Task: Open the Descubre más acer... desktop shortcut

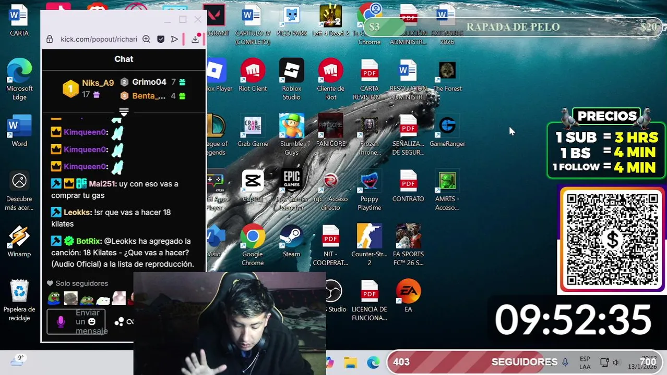Action: pyautogui.click(x=19, y=190)
